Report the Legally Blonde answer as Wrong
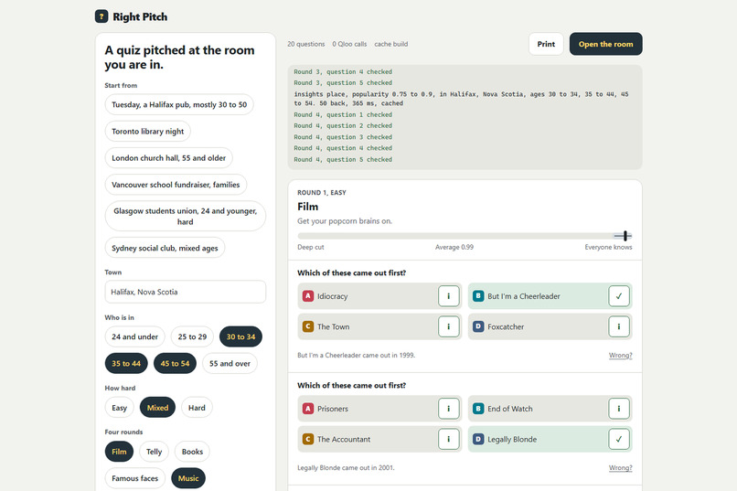This screenshot has height=491, width=737. point(621,467)
